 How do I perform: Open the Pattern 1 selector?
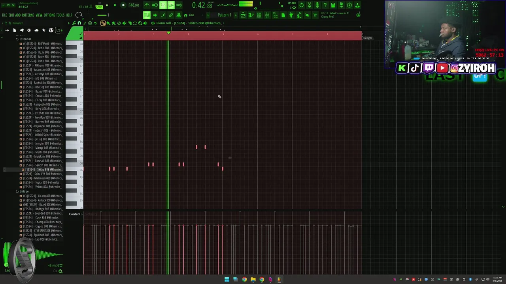224,15
